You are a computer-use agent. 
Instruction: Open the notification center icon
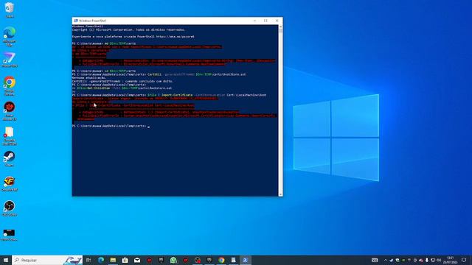464,260
